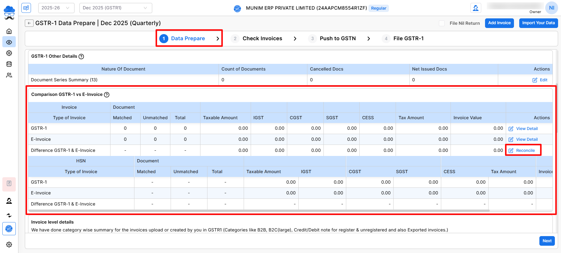Open the eye view icon in sidebar
Screen dimensions: 561x253
(9, 42)
